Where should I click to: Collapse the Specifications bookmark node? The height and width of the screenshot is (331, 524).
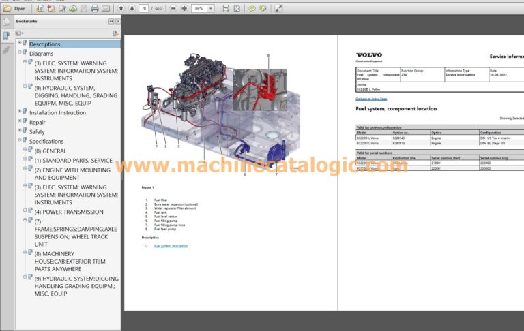coord(20,140)
